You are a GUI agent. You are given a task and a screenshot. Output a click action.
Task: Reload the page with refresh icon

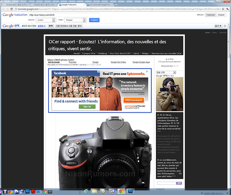pyautogui.click(x=11, y=9)
